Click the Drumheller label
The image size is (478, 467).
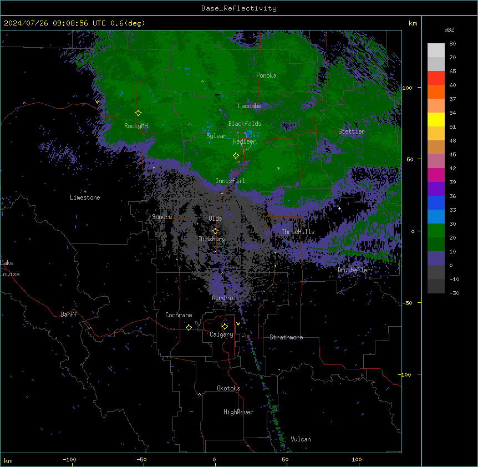pyautogui.click(x=354, y=270)
